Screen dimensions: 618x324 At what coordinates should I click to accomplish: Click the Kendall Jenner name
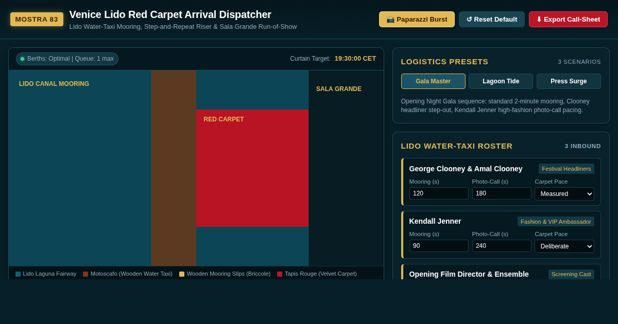[435, 221]
